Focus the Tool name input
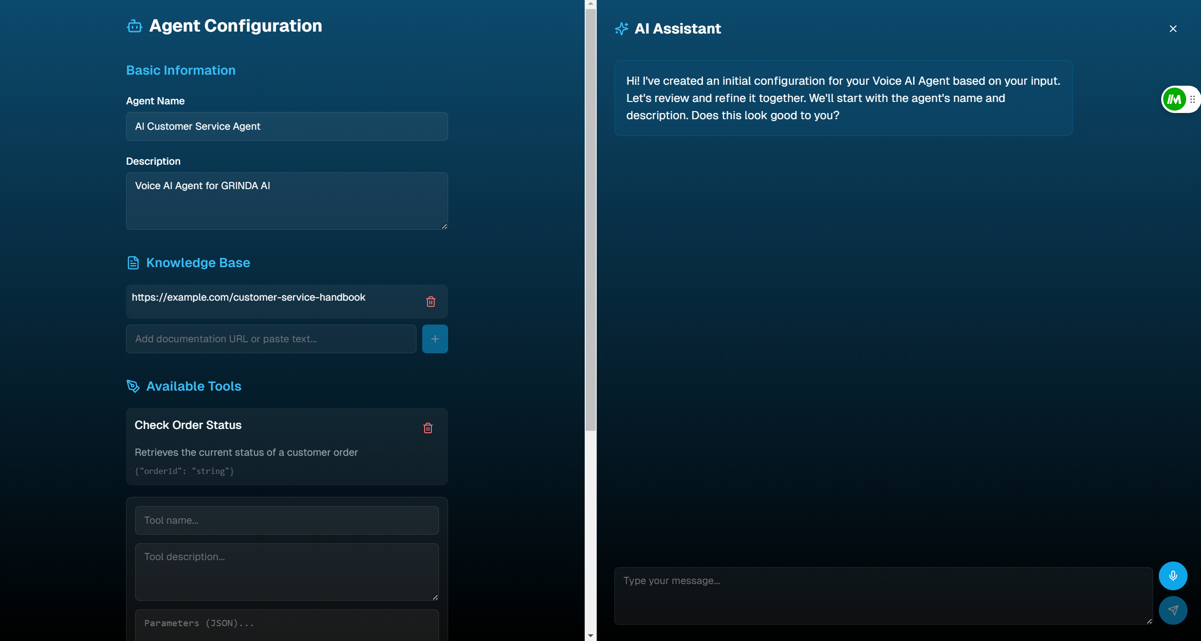1201x641 pixels. [287, 520]
